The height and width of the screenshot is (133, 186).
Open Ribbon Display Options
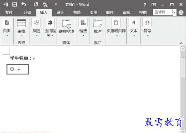[154, 5]
